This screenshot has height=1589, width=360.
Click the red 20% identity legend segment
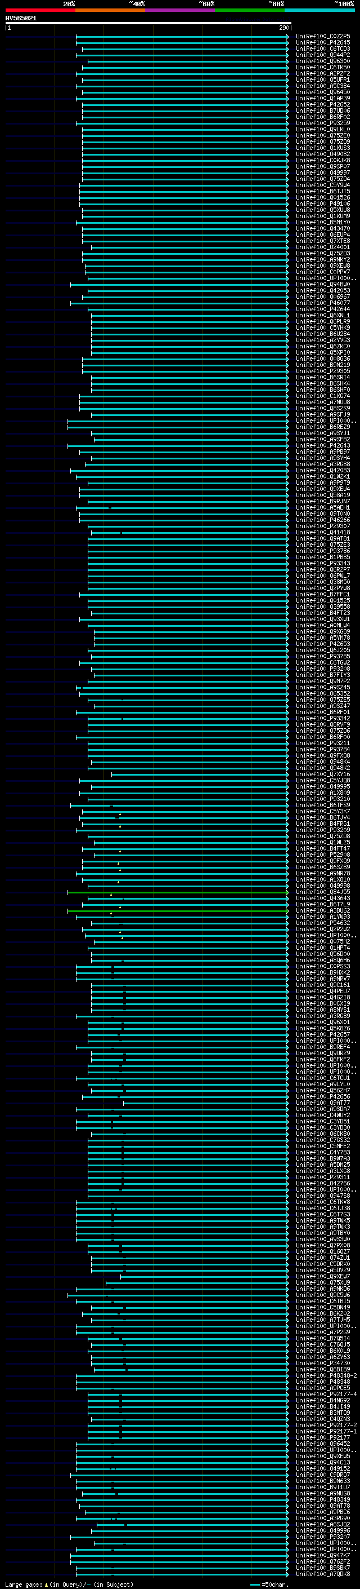click(x=40, y=10)
